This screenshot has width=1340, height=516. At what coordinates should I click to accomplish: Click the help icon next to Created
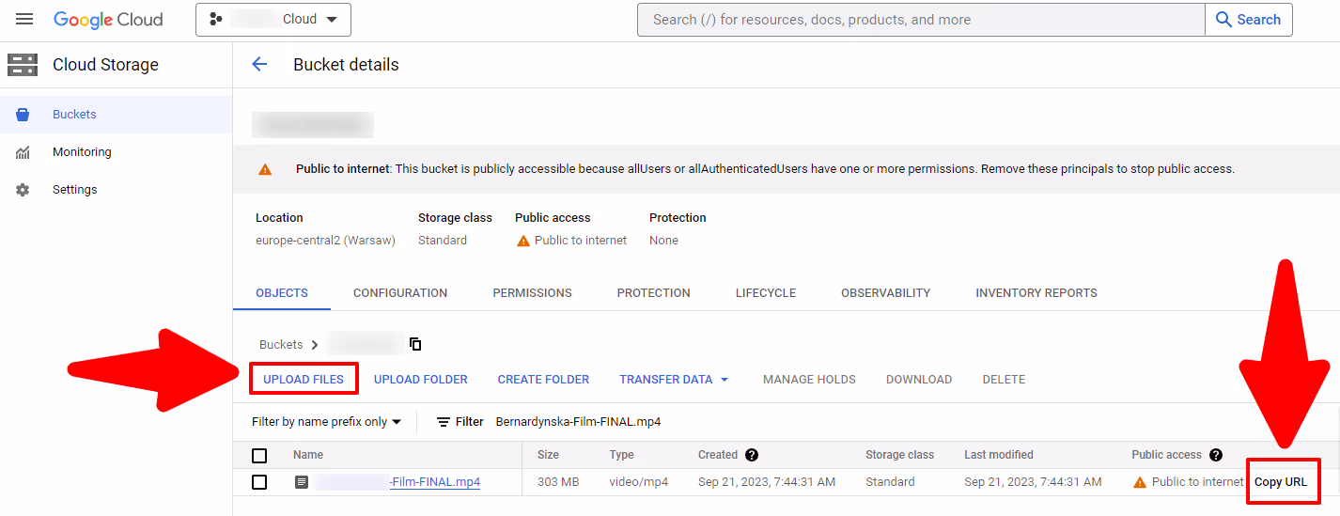pyautogui.click(x=752, y=455)
